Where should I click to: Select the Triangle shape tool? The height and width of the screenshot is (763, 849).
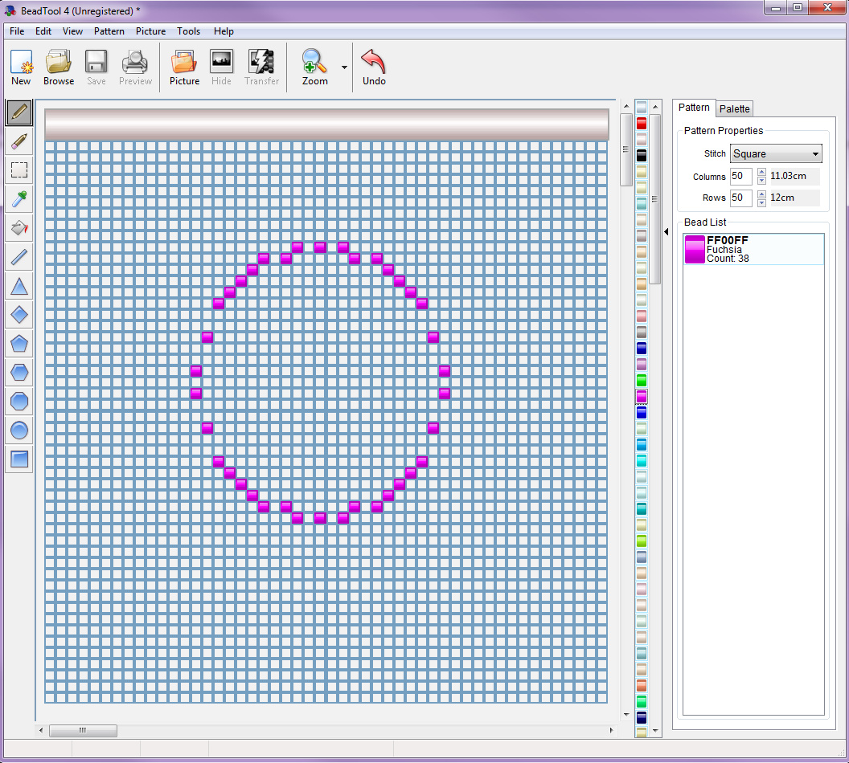click(x=19, y=286)
